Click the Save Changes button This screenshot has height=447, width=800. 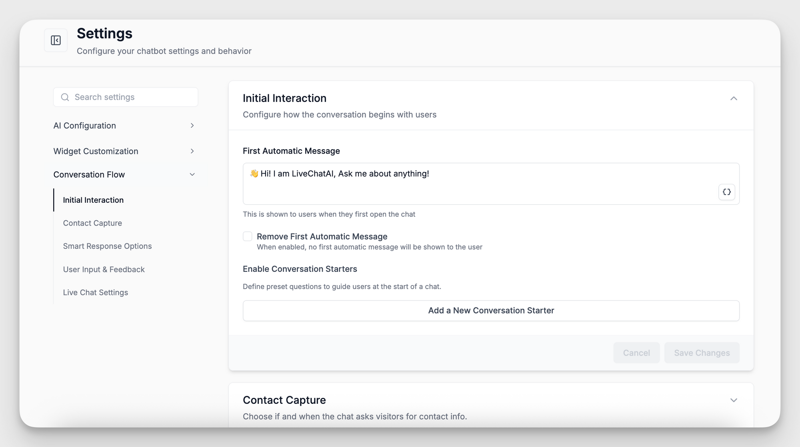(702, 353)
